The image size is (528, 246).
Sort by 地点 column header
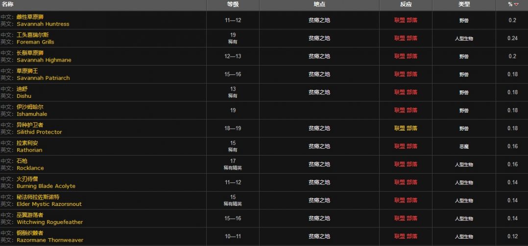[319, 4]
